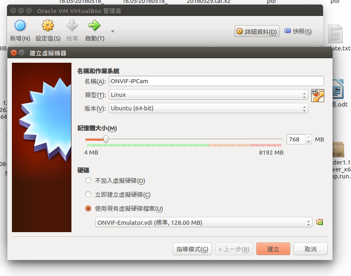Click the memory size 768 MB field
Viewport: 351px width, 276px height.
pyautogui.click(x=296, y=139)
